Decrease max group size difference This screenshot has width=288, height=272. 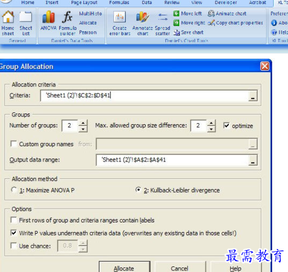coord(211,129)
